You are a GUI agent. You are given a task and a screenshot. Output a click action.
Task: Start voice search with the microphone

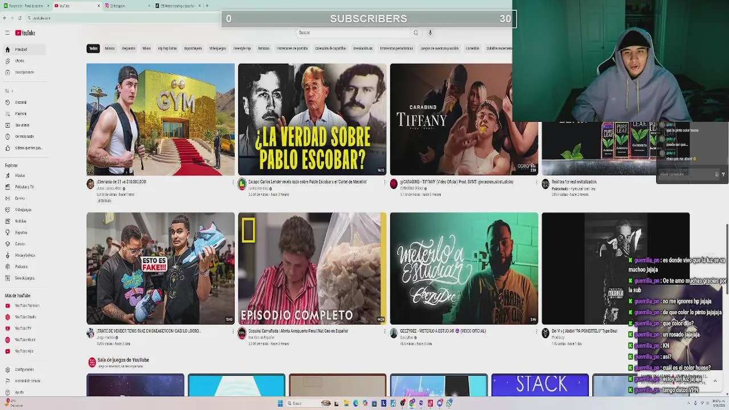pyautogui.click(x=430, y=32)
